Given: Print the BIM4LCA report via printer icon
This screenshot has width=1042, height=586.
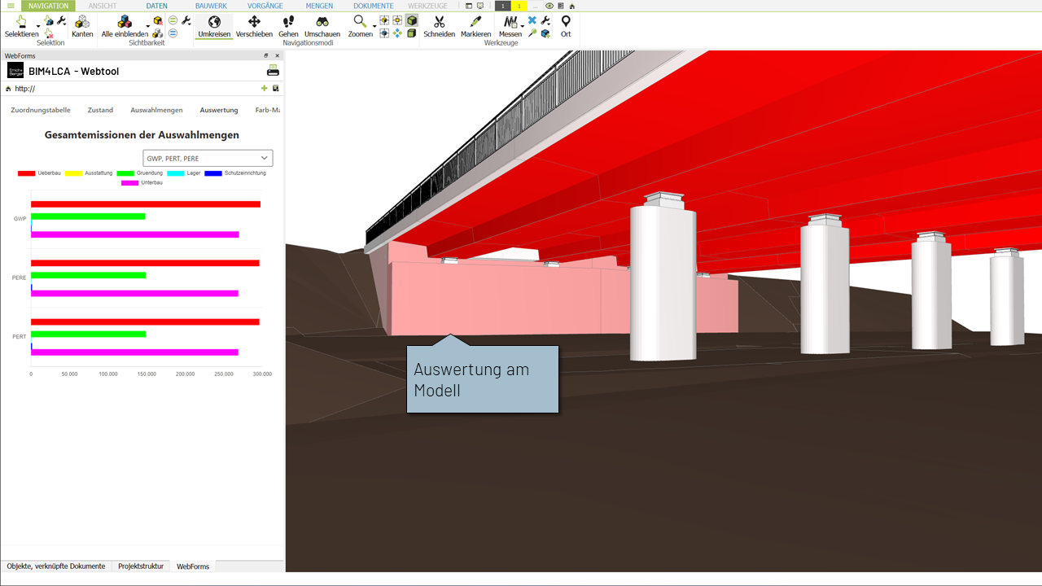Looking at the screenshot, I should (x=273, y=71).
